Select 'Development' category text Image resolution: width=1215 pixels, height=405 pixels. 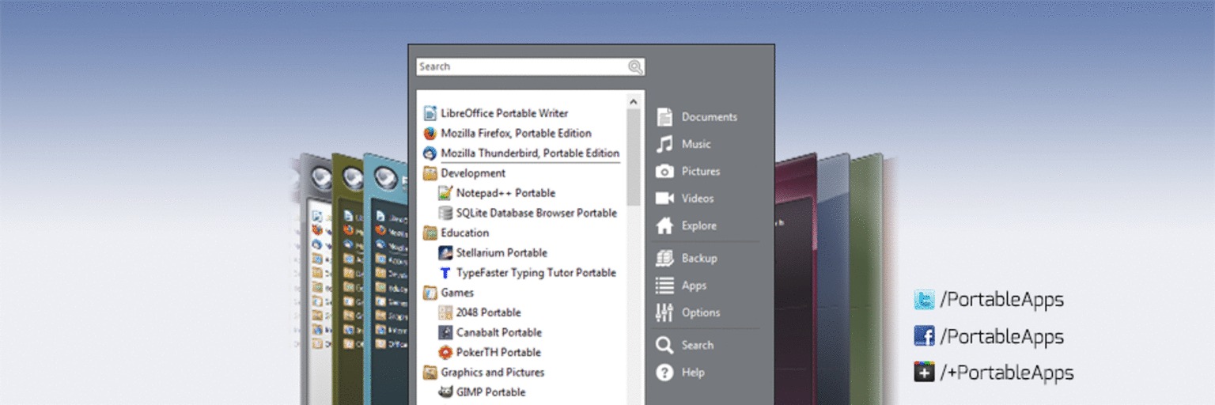[473, 173]
